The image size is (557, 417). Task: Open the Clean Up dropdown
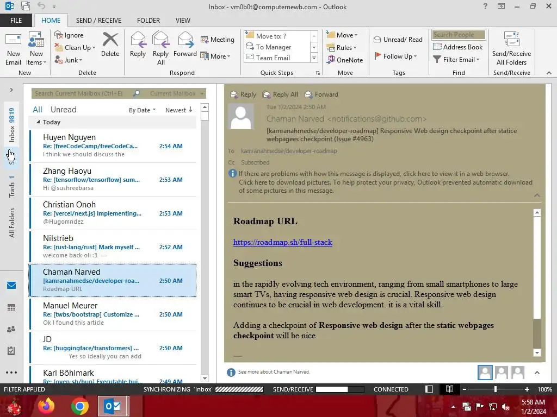(75, 48)
